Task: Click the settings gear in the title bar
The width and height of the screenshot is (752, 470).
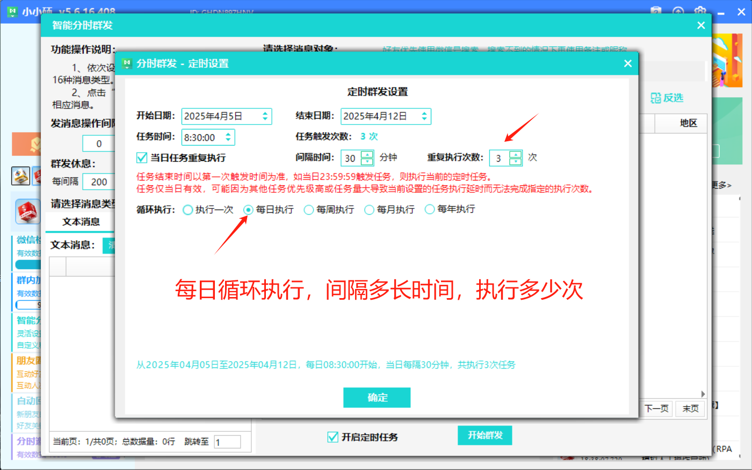Action: coord(700,11)
